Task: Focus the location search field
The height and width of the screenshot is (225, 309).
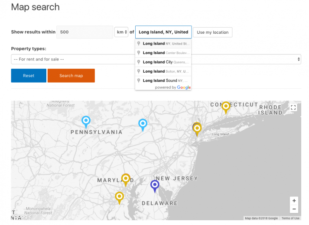Action: pos(163,32)
